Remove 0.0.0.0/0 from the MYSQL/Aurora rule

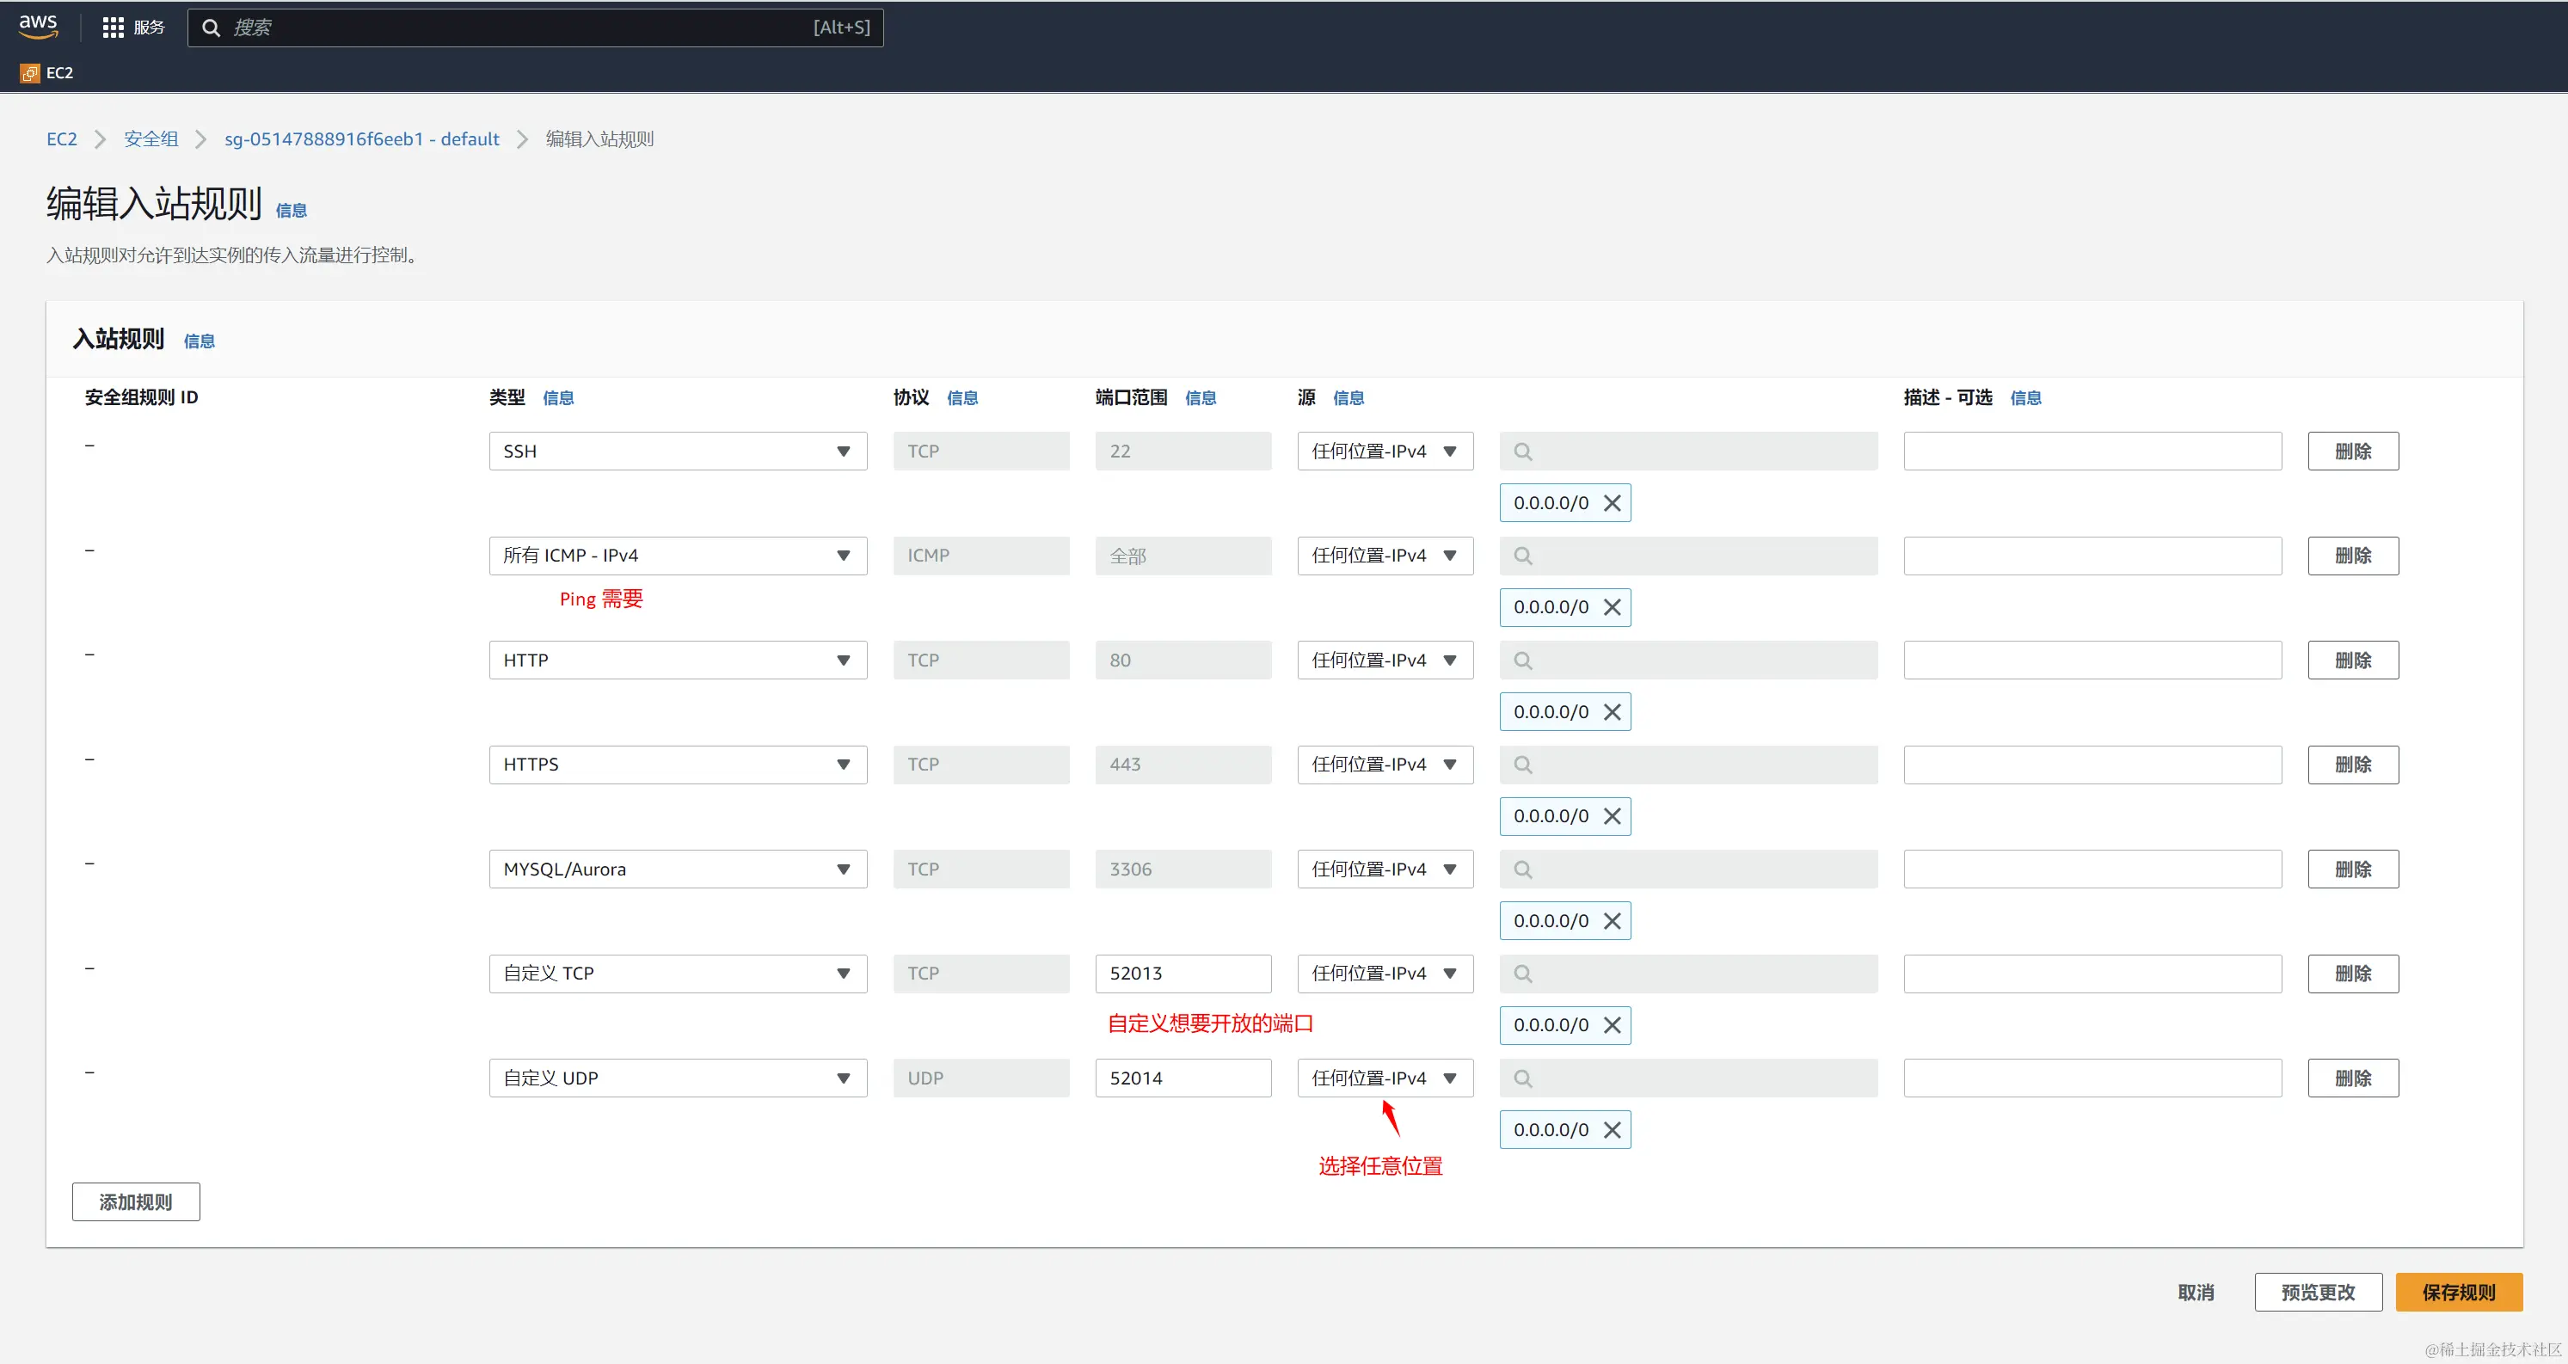(x=1612, y=921)
